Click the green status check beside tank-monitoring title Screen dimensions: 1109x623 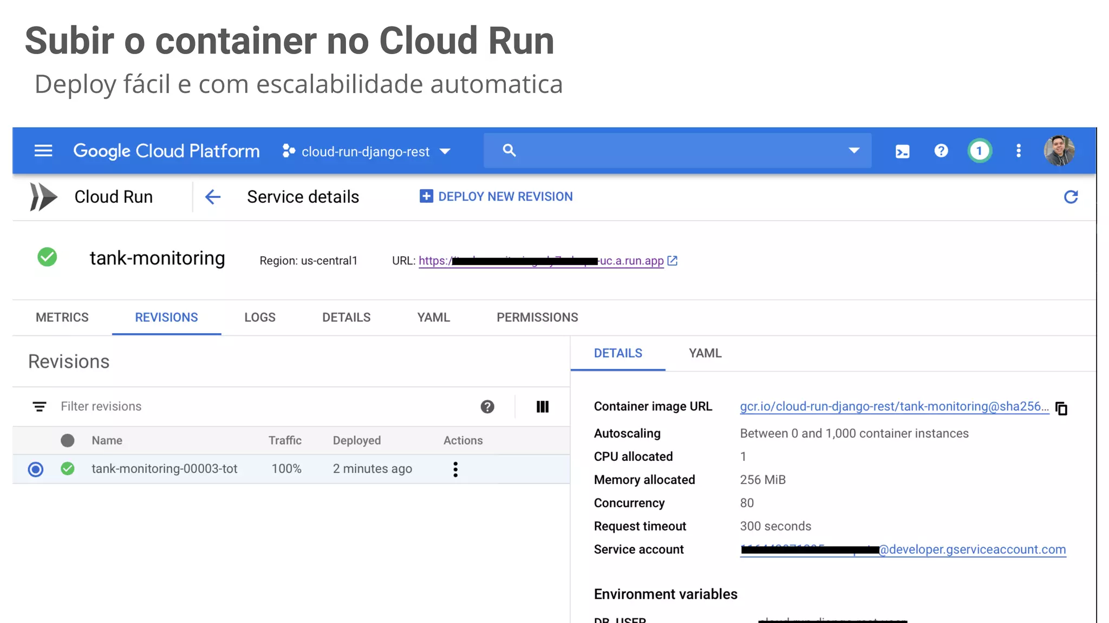47,257
